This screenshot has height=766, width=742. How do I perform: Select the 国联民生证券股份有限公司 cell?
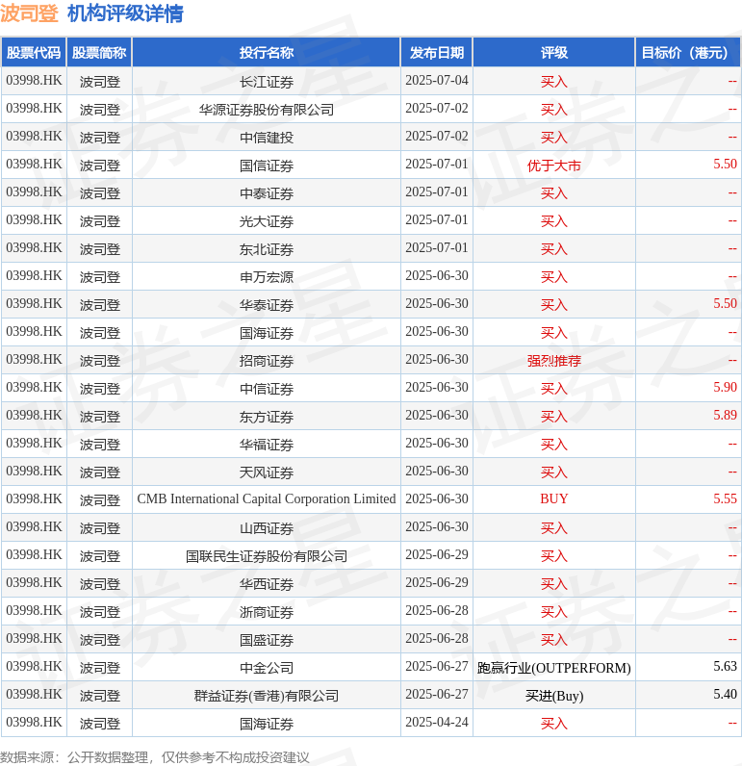267,555
